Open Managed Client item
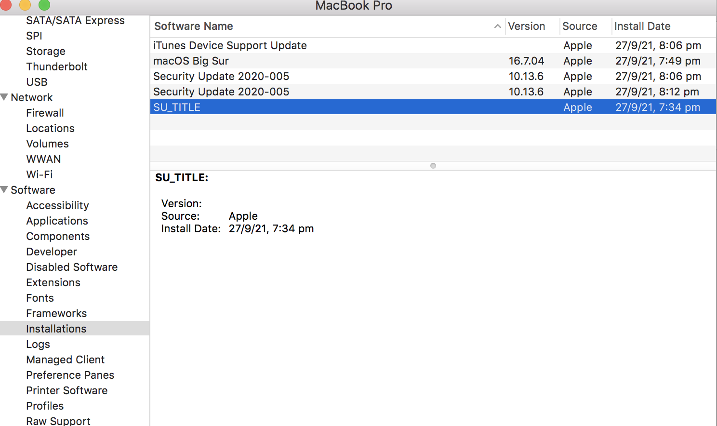This screenshot has height=426, width=717. click(65, 359)
